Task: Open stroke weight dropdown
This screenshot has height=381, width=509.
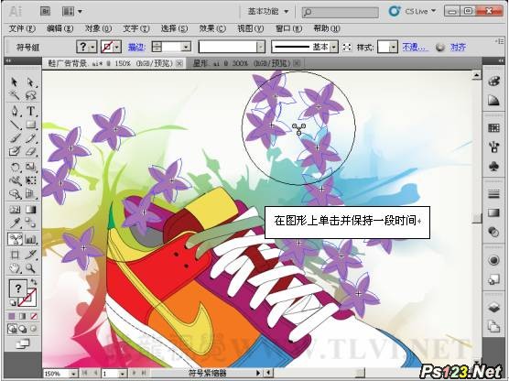Action: (x=187, y=48)
